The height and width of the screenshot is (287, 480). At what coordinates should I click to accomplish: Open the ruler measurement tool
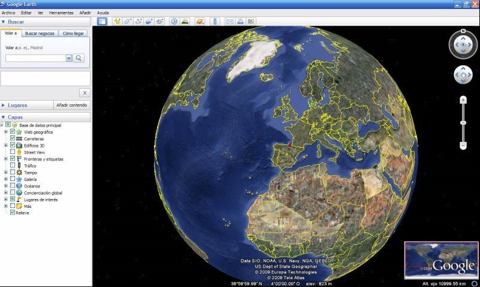pos(215,22)
